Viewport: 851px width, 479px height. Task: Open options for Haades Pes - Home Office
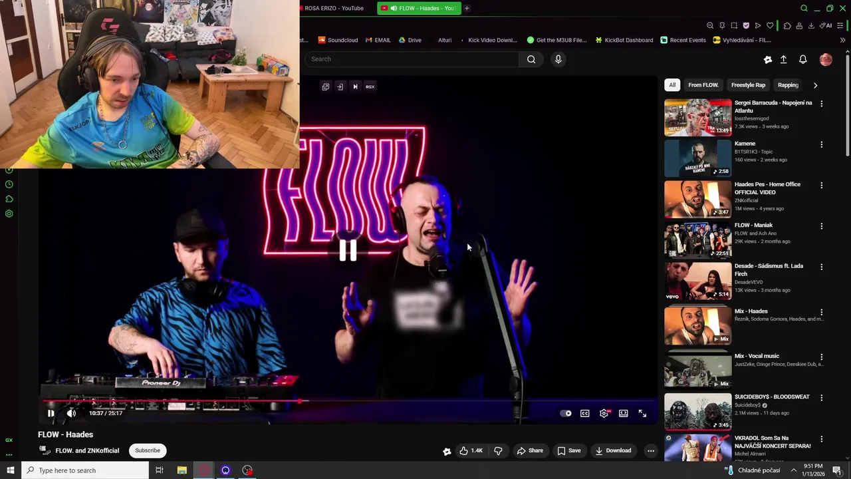tap(822, 185)
